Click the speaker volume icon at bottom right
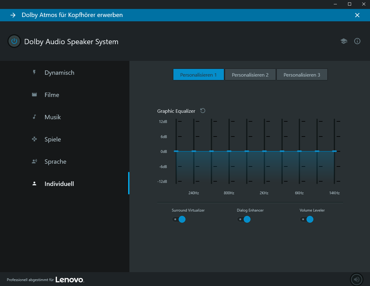The image size is (370, 286). pyautogui.click(x=356, y=279)
